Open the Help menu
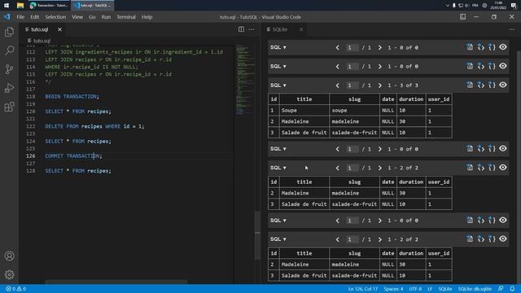Image resolution: width=521 pixels, height=293 pixels. pos(147,17)
